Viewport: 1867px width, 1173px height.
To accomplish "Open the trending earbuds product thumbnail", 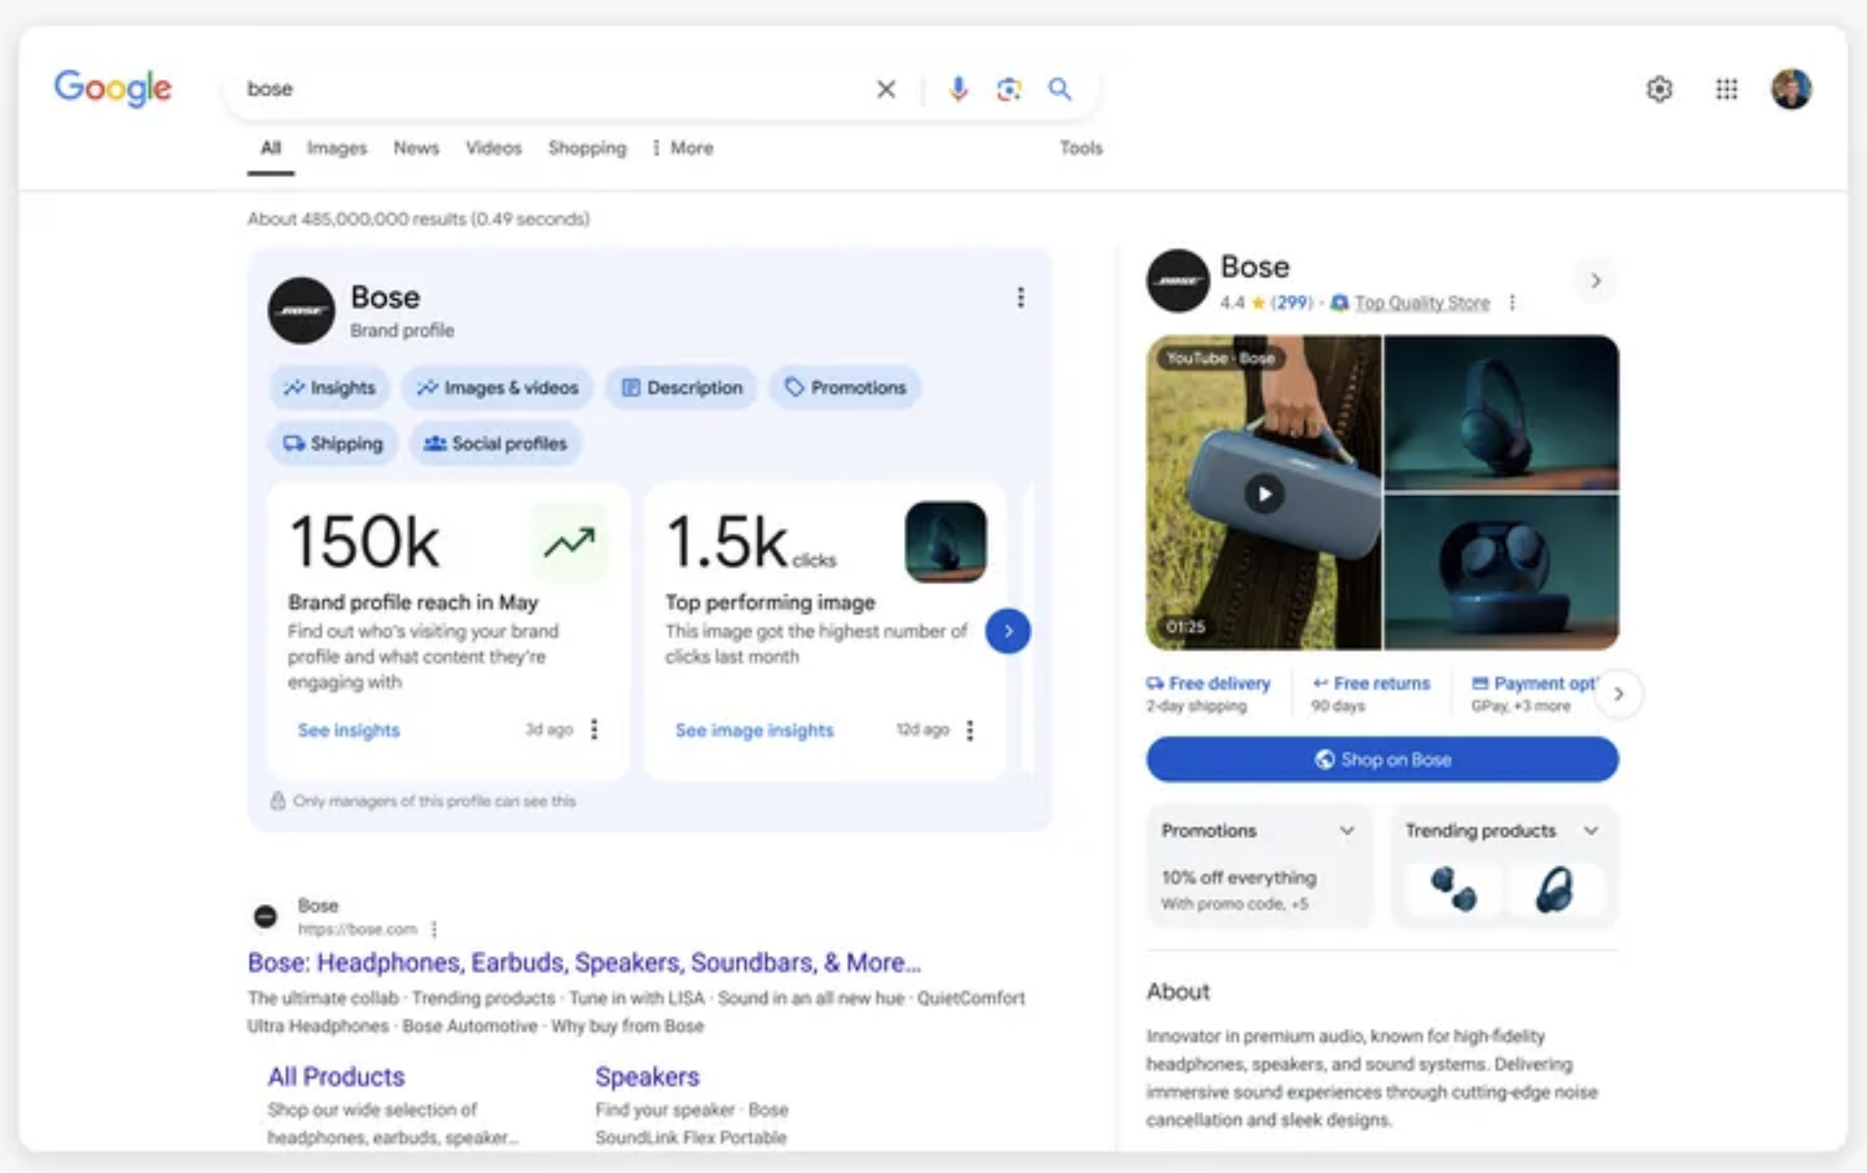I will [x=1454, y=889].
